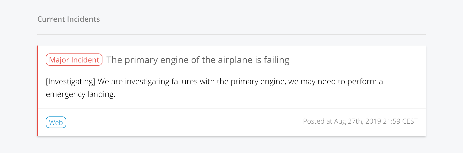Click the word 'failing' in incident title

click(276, 60)
